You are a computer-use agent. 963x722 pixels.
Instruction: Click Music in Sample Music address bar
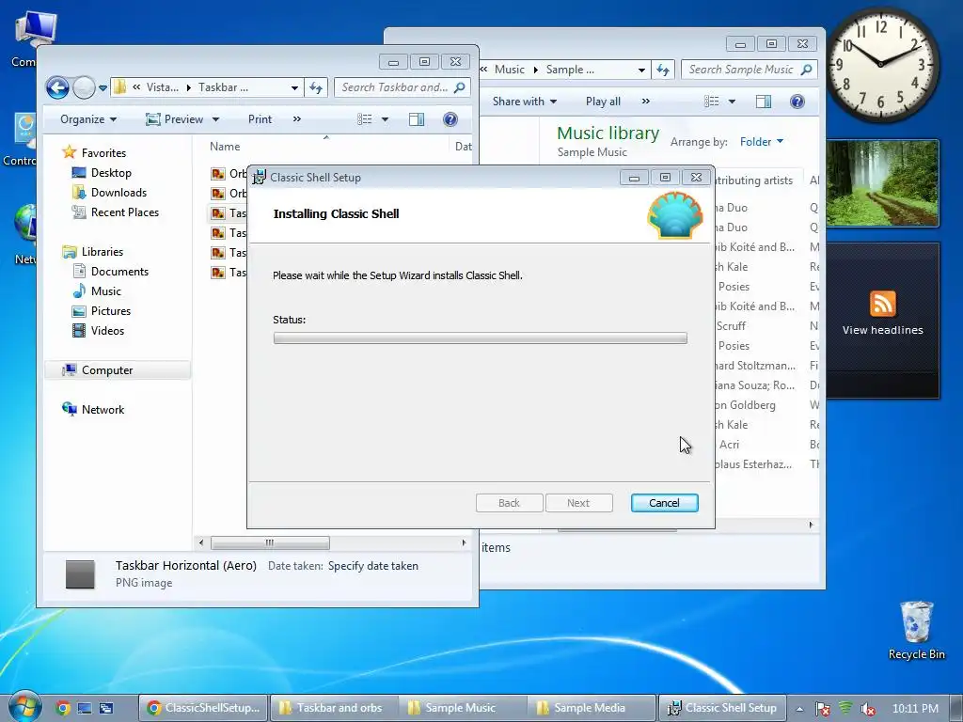coord(510,70)
